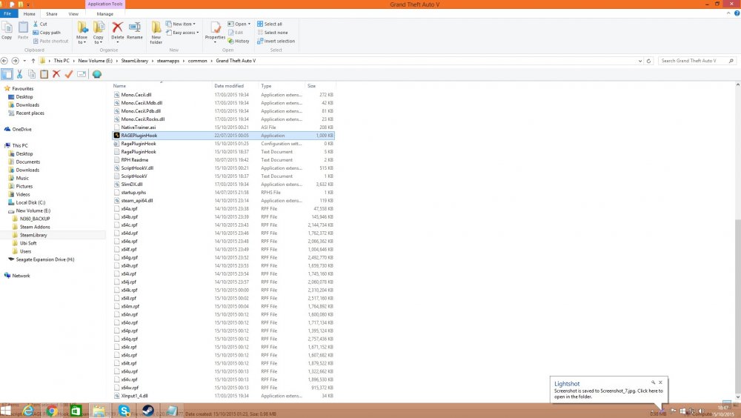Switch to the Share tab
The width and height of the screenshot is (741, 418).
point(52,14)
